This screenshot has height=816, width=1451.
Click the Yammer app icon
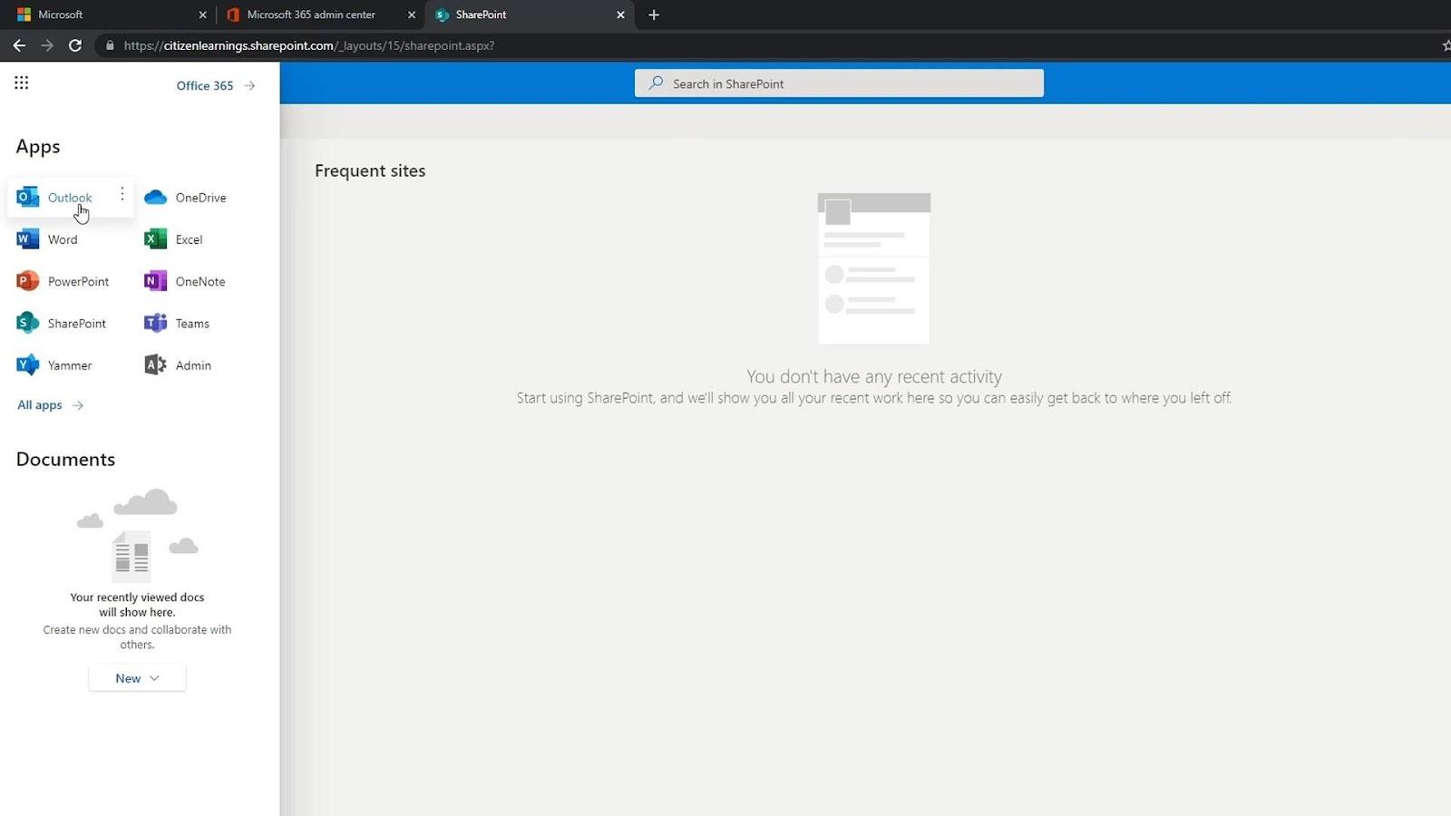(x=28, y=365)
